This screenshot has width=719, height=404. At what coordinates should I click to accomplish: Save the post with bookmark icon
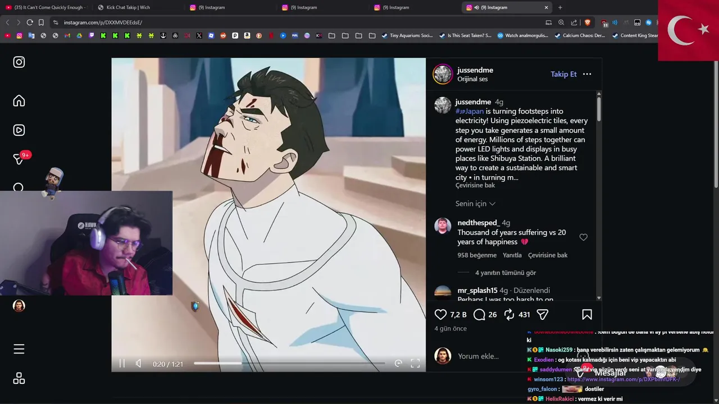pyautogui.click(x=587, y=315)
